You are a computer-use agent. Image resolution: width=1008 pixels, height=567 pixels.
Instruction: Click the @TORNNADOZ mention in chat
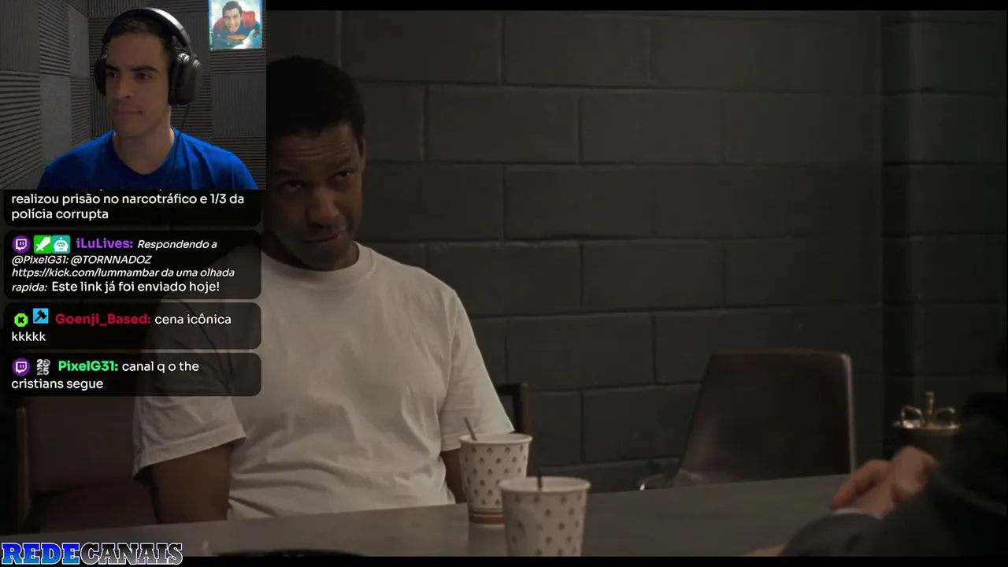pyautogui.click(x=111, y=259)
